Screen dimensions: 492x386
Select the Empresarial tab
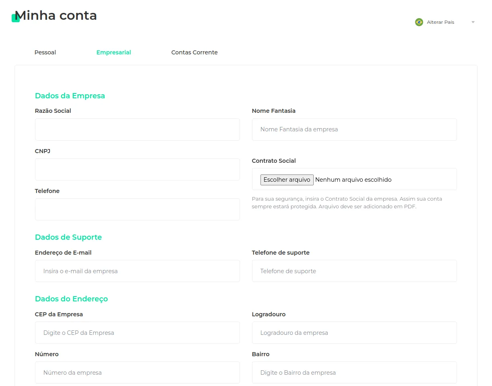(x=114, y=52)
